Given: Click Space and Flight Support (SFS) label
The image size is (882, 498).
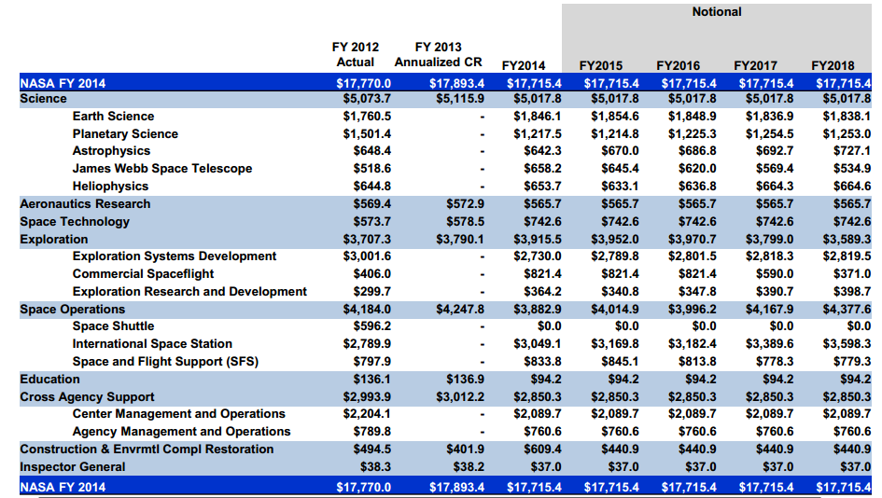Looking at the screenshot, I should tap(165, 362).
